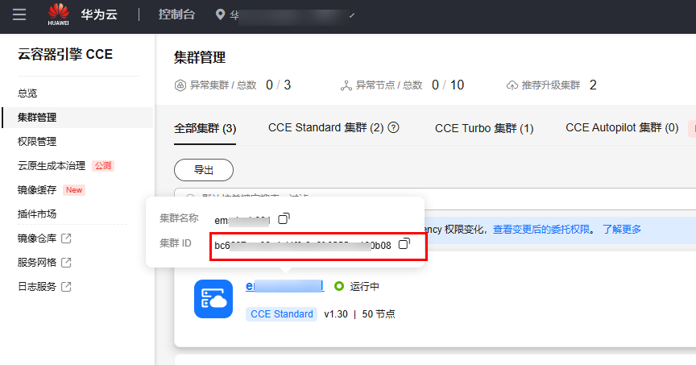Open 云原生成本治理 in the sidebar
Screen dimensions: 696x365
tap(52, 166)
